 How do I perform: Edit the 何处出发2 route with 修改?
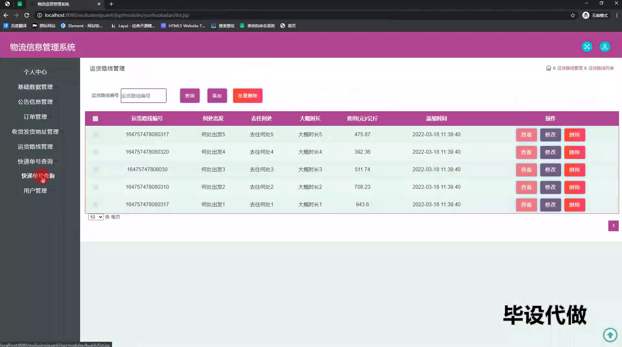click(550, 187)
